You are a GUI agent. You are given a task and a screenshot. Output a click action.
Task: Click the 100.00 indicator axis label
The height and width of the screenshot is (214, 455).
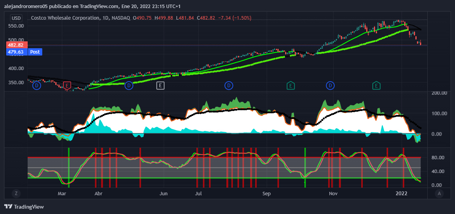(438, 113)
